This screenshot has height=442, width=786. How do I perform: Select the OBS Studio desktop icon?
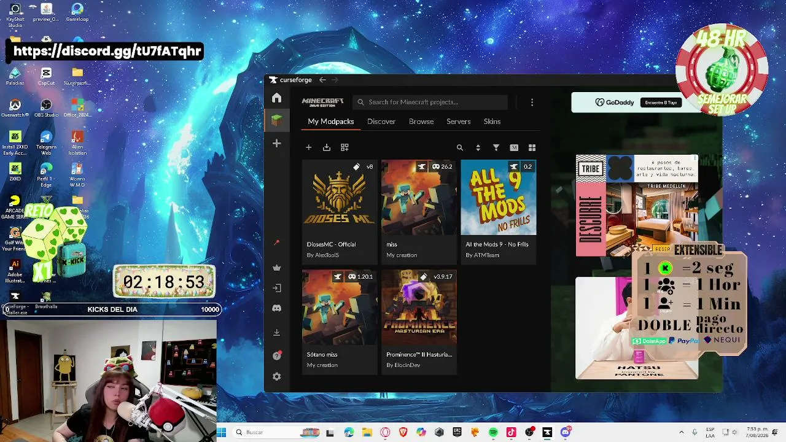(x=46, y=109)
